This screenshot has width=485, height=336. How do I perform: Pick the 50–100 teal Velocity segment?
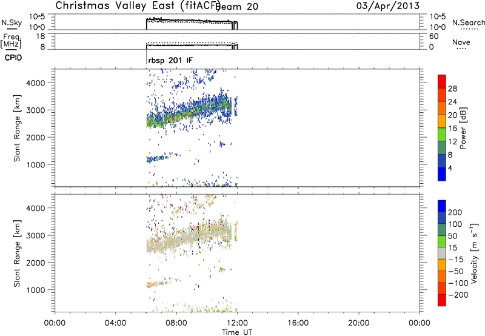(x=442, y=230)
